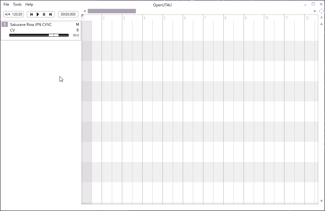Click the horizontal scrollbar thumb

(112, 11)
